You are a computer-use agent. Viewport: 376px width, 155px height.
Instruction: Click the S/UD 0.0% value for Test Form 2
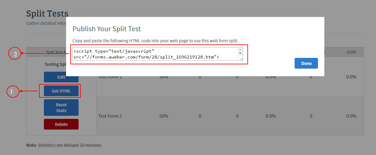tap(351, 116)
